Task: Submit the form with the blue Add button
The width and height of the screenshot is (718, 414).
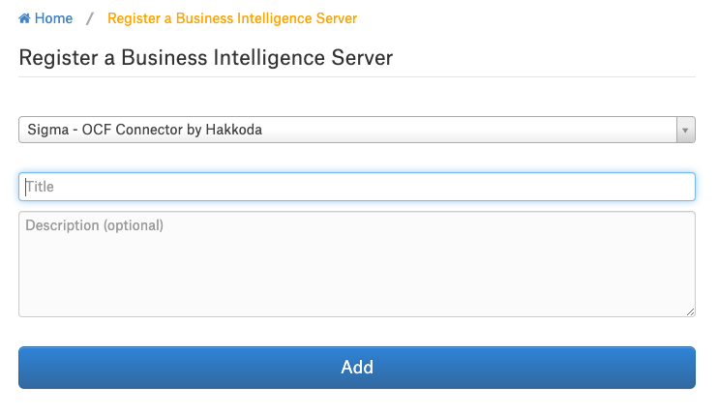Action: [357, 368]
